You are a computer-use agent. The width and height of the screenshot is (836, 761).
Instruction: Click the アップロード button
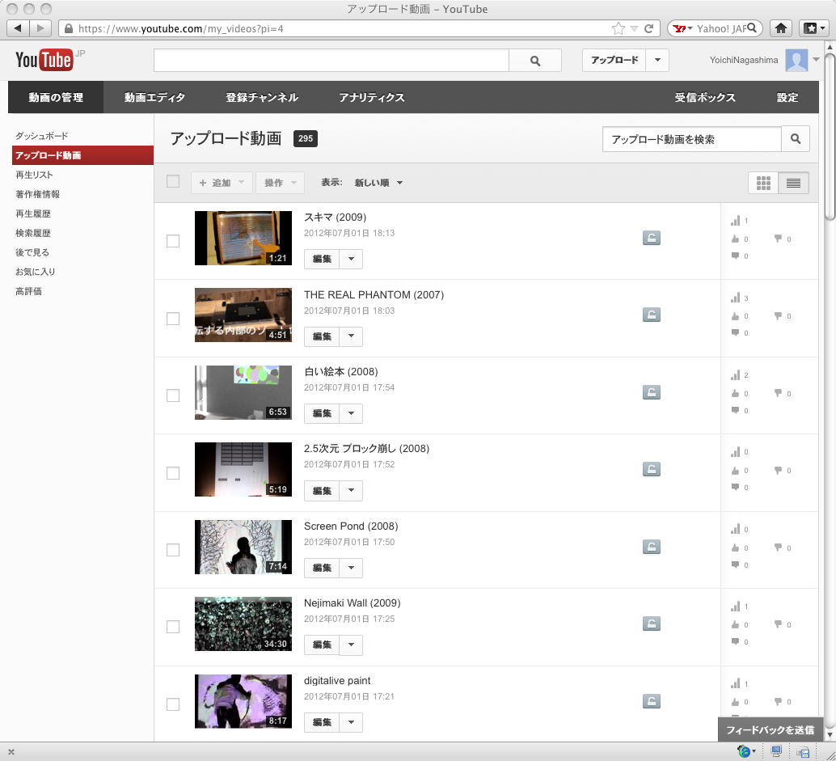(614, 61)
